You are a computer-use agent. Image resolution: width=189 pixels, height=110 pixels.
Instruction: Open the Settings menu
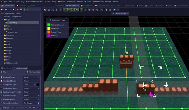[x=71, y=2]
